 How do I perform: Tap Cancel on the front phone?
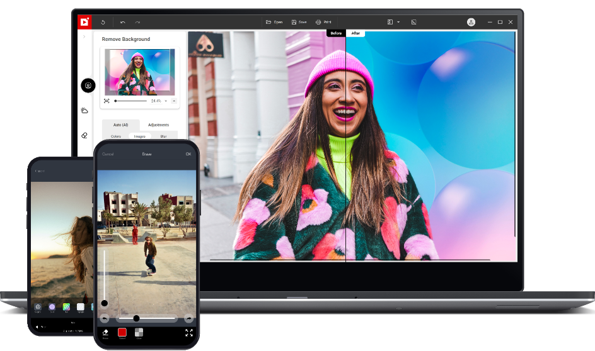108,154
